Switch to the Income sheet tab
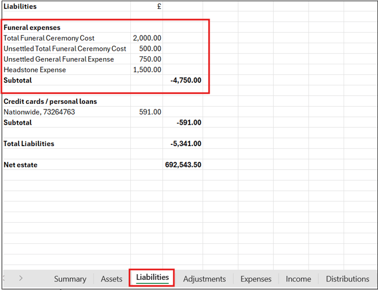This screenshot has width=378, height=290. point(298,279)
